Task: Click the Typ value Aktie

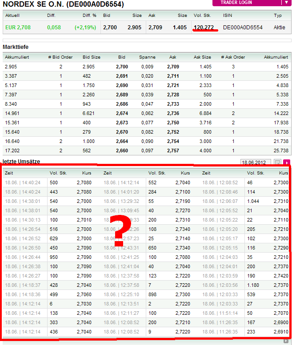Action: [x=279, y=28]
